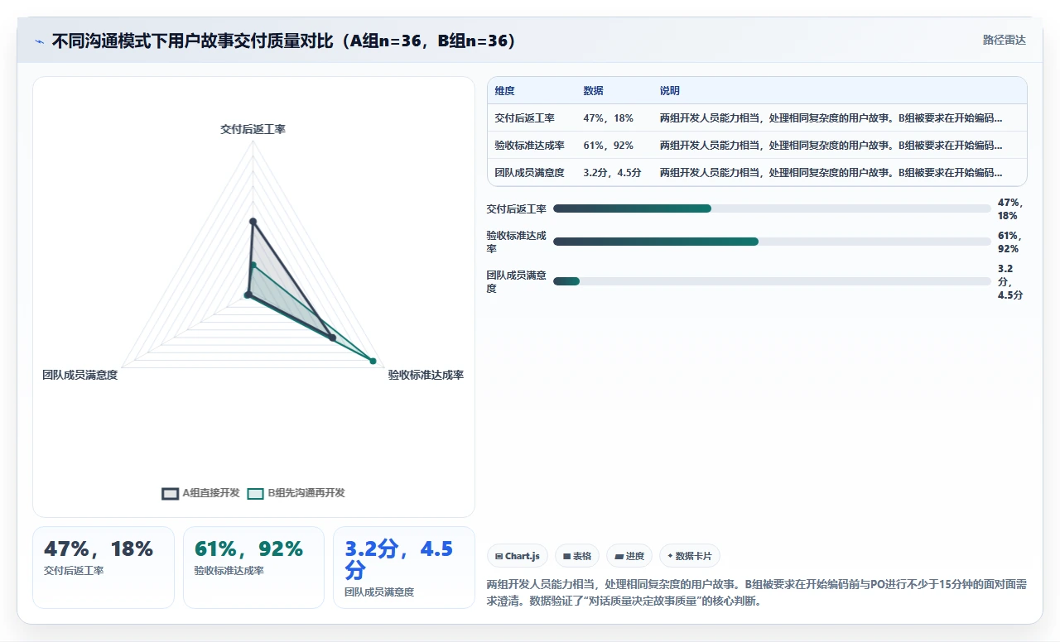Click the 数据卡片 sparkle icon

670,556
